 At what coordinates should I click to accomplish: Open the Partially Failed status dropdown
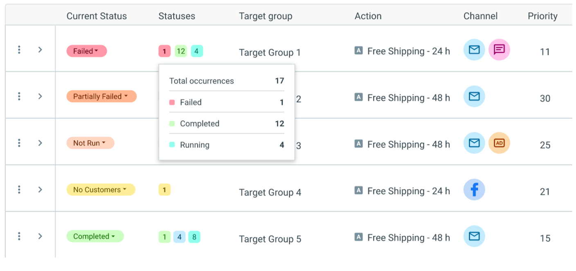click(101, 96)
